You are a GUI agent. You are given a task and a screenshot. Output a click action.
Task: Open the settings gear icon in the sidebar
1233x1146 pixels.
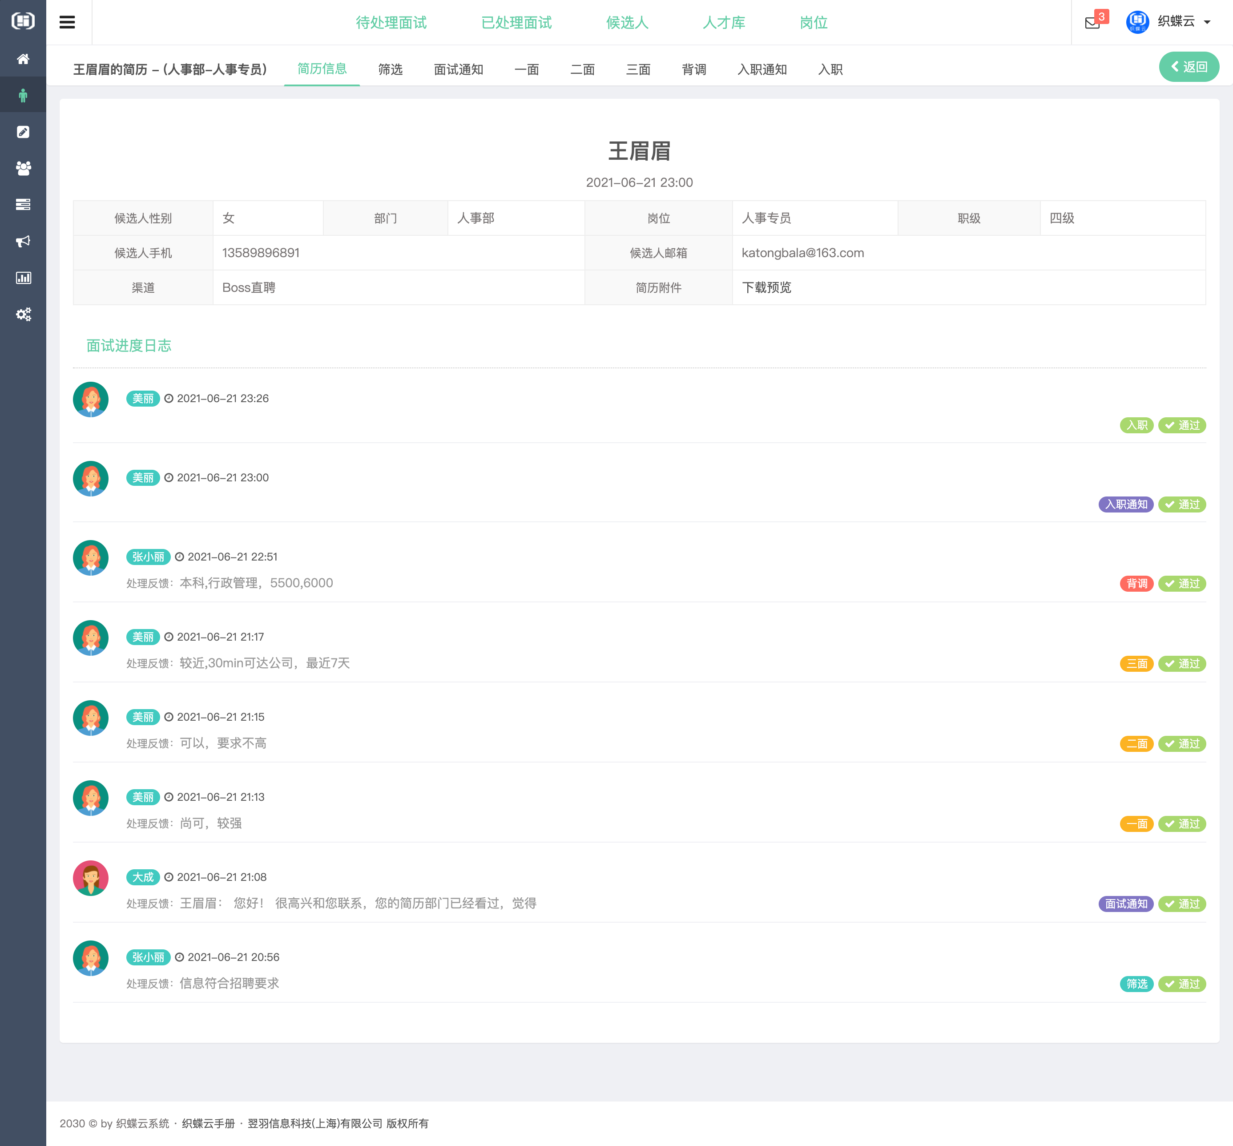(23, 315)
